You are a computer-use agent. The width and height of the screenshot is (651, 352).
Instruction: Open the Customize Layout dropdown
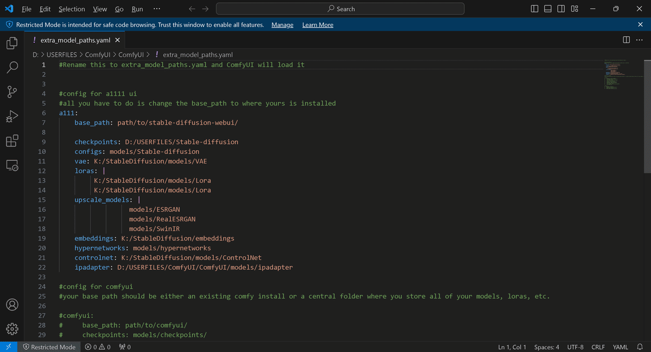[x=574, y=9]
